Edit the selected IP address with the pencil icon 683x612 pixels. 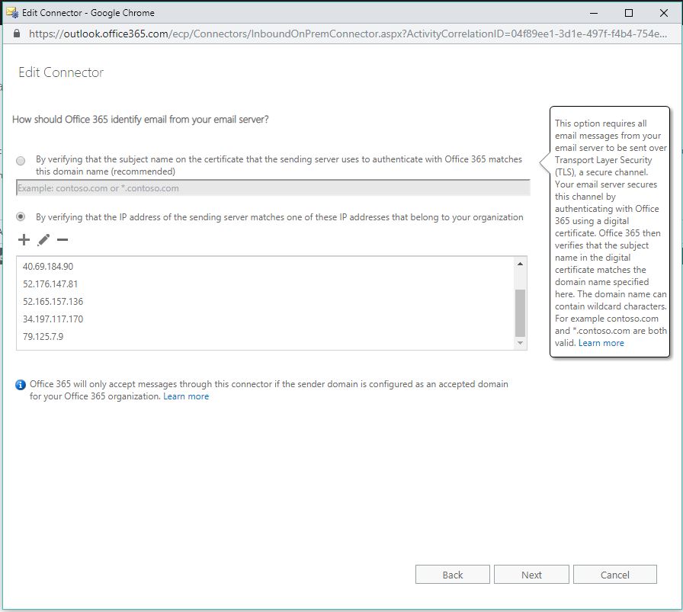tap(43, 239)
